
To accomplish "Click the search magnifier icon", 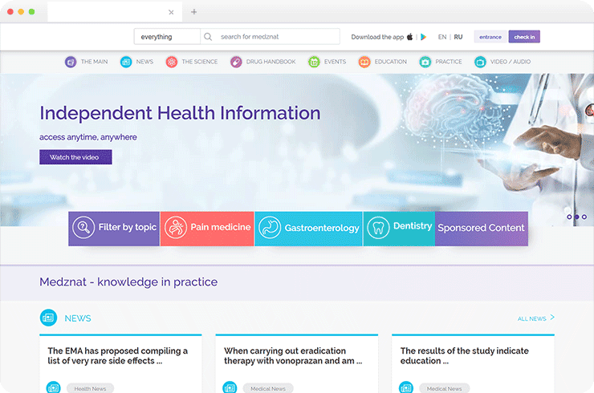I will tap(208, 37).
